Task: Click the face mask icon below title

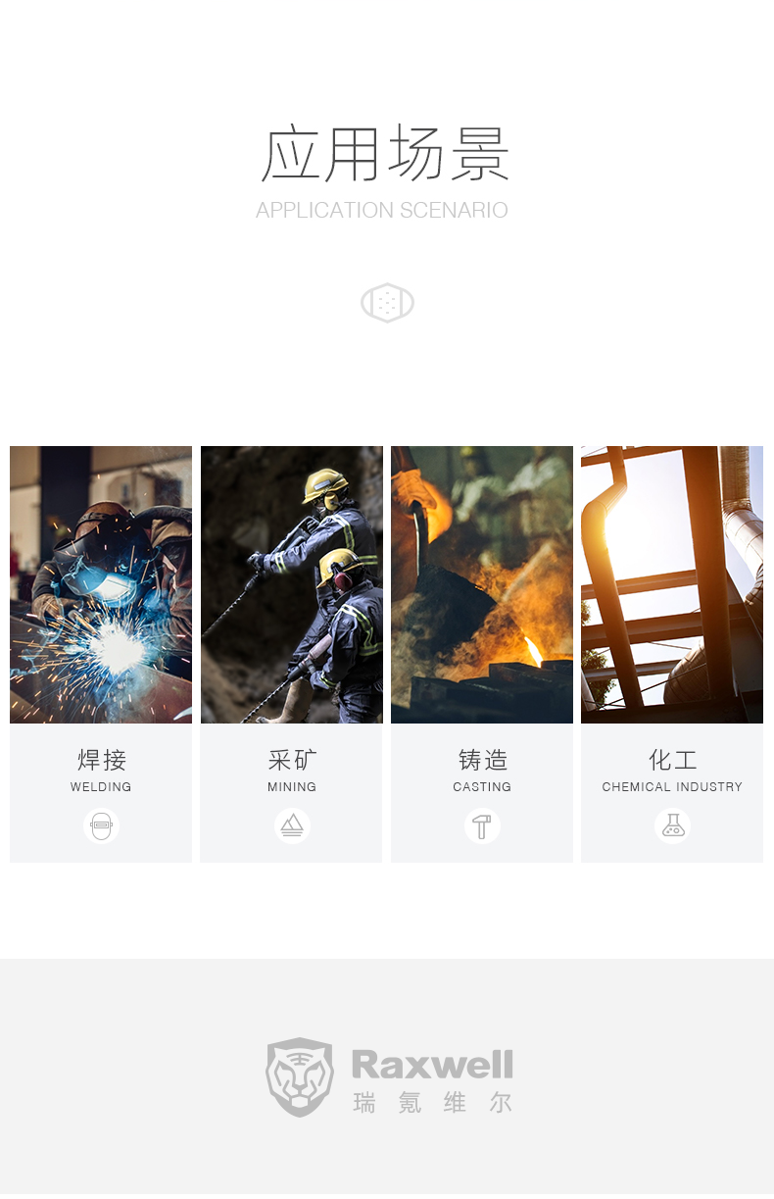Action: tap(387, 303)
